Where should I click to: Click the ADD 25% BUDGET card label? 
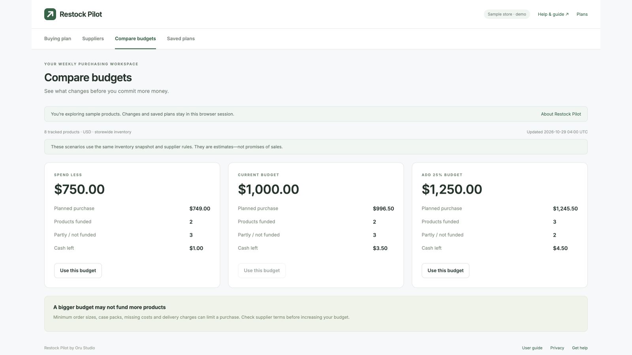click(x=442, y=175)
